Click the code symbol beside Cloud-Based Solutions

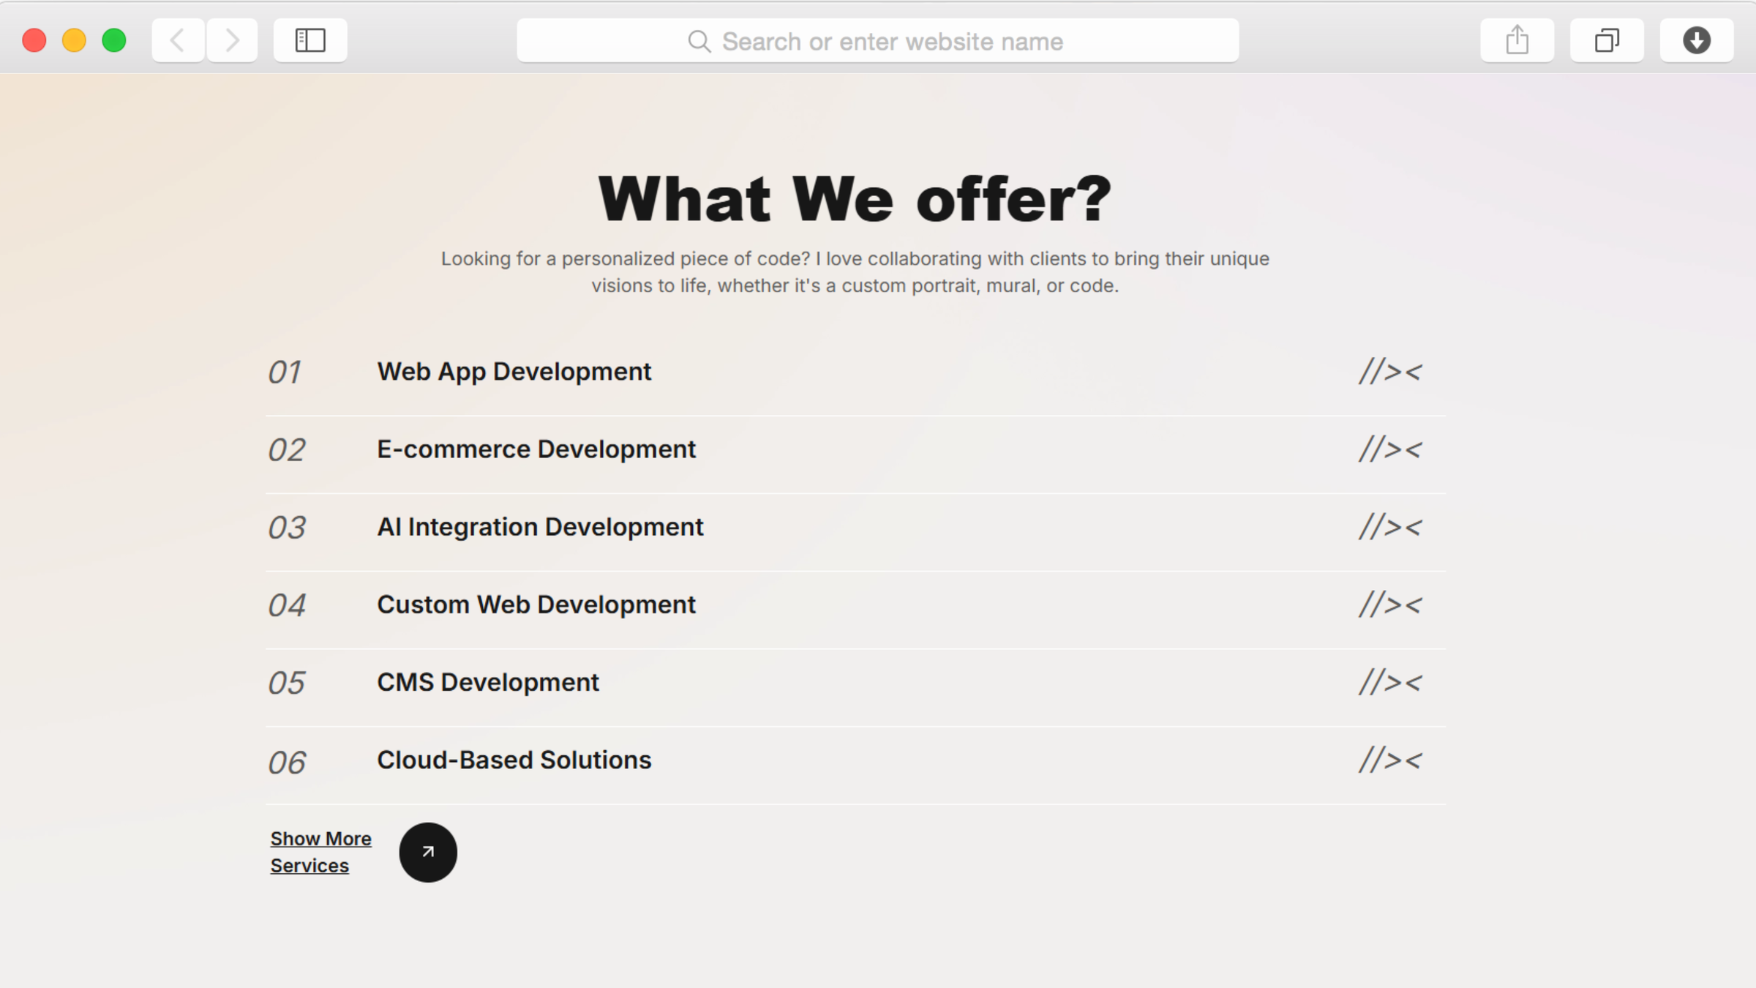(x=1389, y=760)
